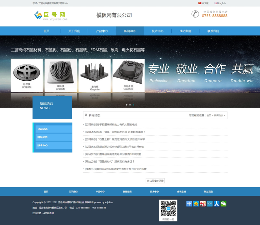Select 公司动态 in the sidebar

click(x=53, y=129)
